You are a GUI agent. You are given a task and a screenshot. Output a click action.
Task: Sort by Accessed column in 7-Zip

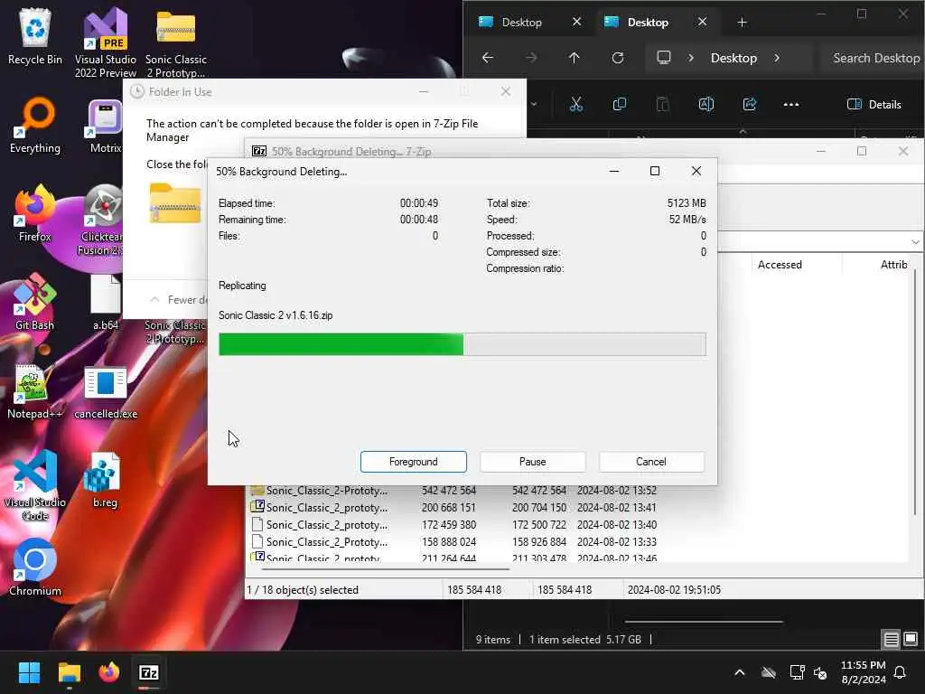(x=780, y=265)
